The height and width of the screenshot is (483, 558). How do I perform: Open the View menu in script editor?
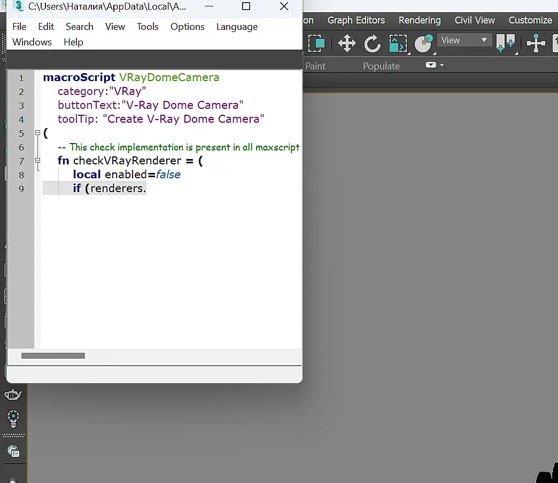tap(115, 27)
